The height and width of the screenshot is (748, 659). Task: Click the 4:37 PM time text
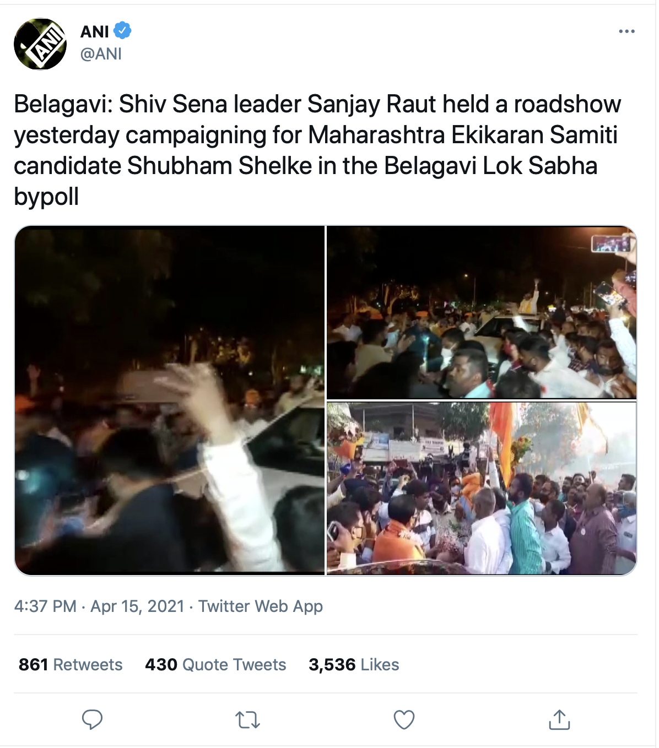(45, 606)
